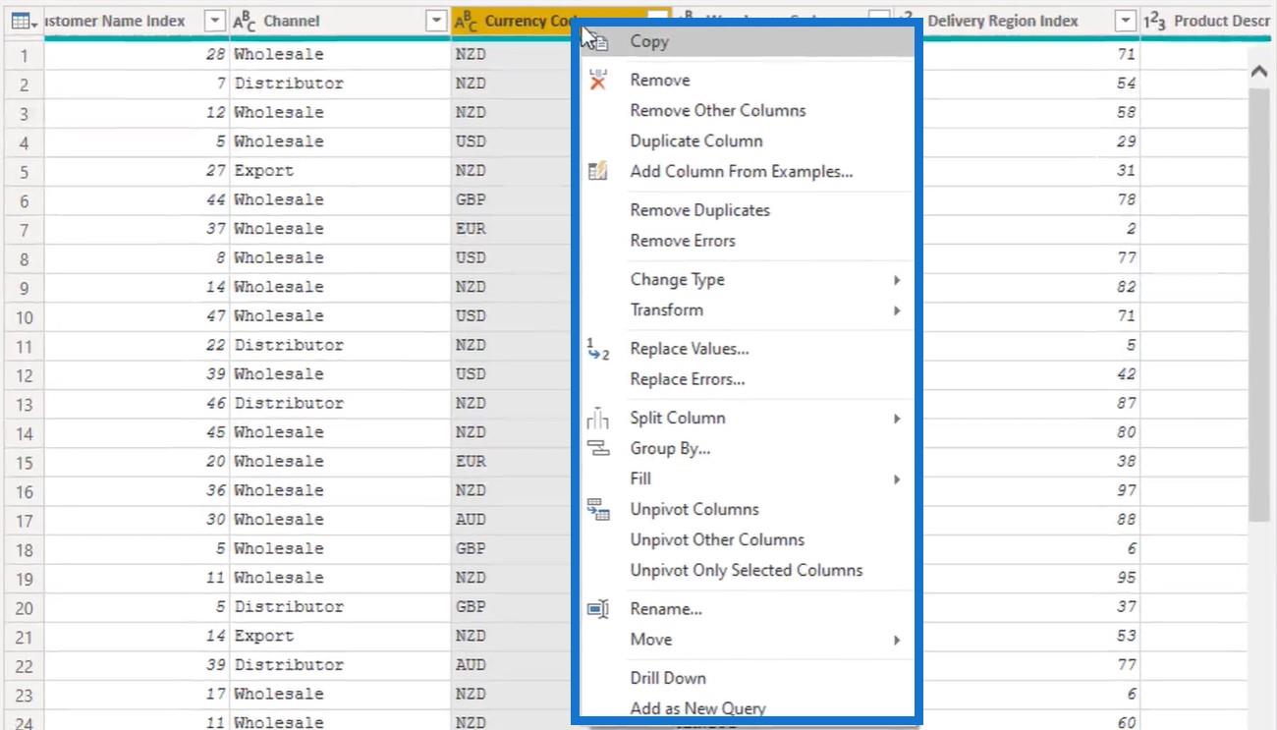Click the ABC type icon on Channel column

click(243, 22)
